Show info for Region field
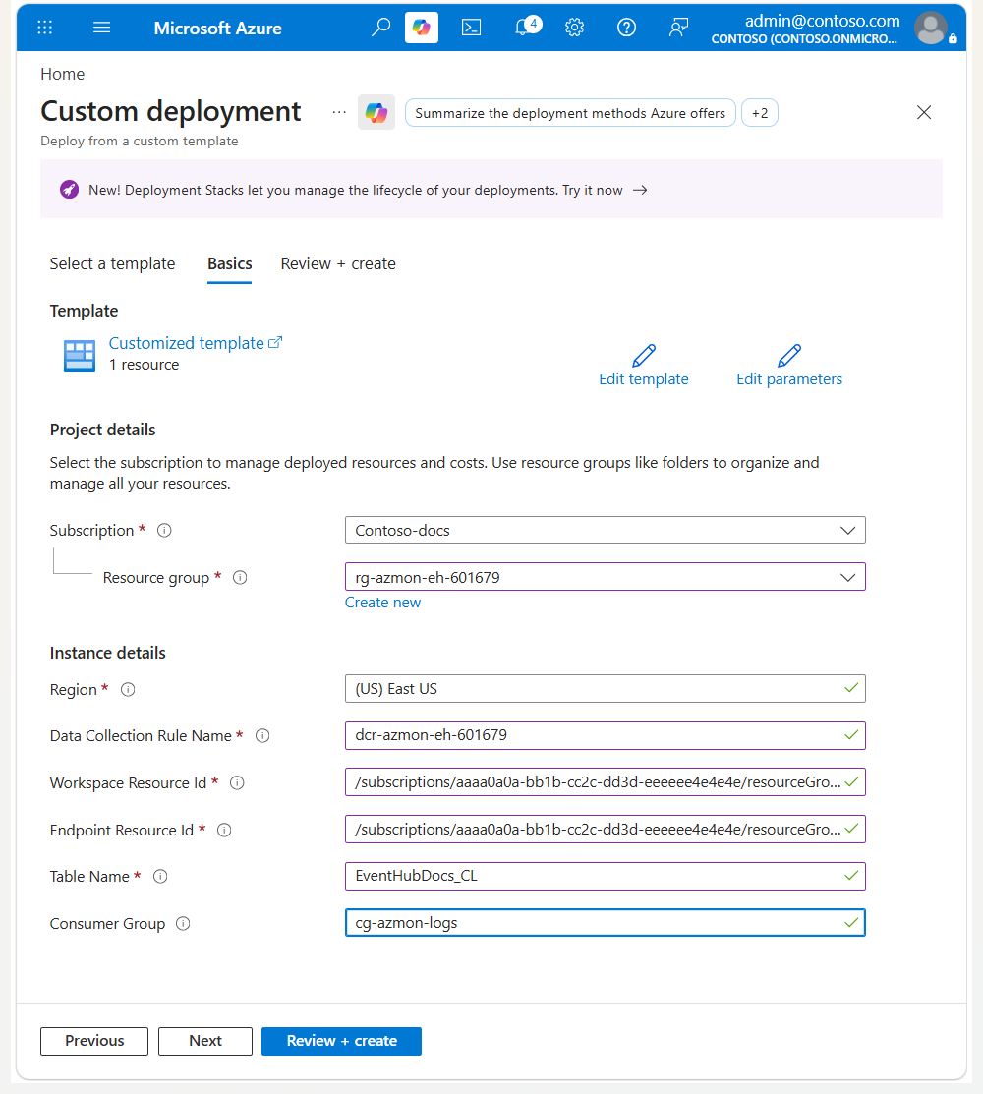Image resolution: width=983 pixels, height=1094 pixels. [x=128, y=689]
